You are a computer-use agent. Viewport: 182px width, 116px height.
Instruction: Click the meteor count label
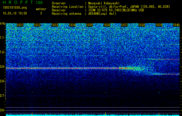pyautogui.click(x=41, y=9)
